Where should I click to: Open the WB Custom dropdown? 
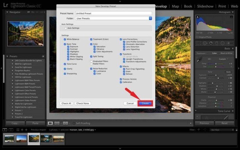[x=223, y=59]
